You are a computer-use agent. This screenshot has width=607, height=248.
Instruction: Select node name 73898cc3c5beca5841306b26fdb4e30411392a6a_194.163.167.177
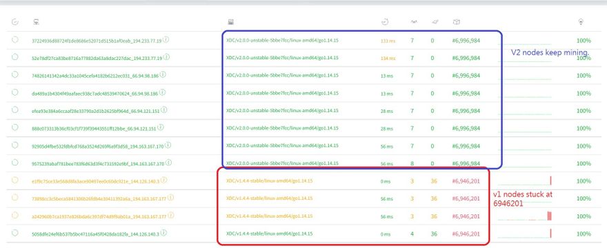(99, 199)
